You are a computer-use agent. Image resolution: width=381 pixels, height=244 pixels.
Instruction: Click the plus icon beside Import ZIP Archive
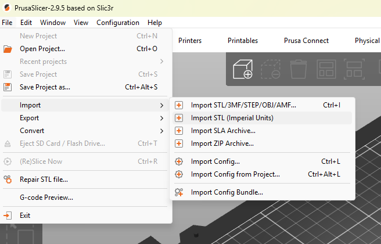(x=179, y=143)
